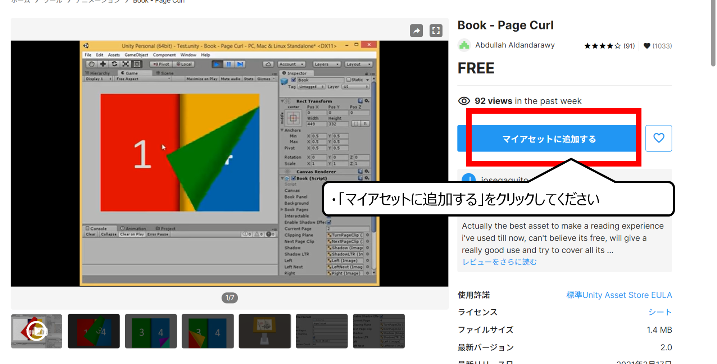Image resolution: width=717 pixels, height=364 pixels.
Task: Click the Unity logo in the editor title bar
Action: 86,46
